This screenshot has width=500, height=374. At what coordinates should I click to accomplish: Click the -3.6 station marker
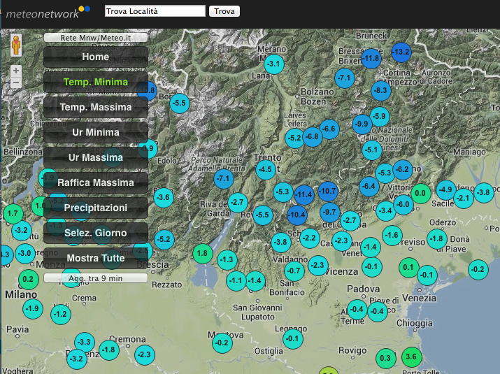coord(164,198)
